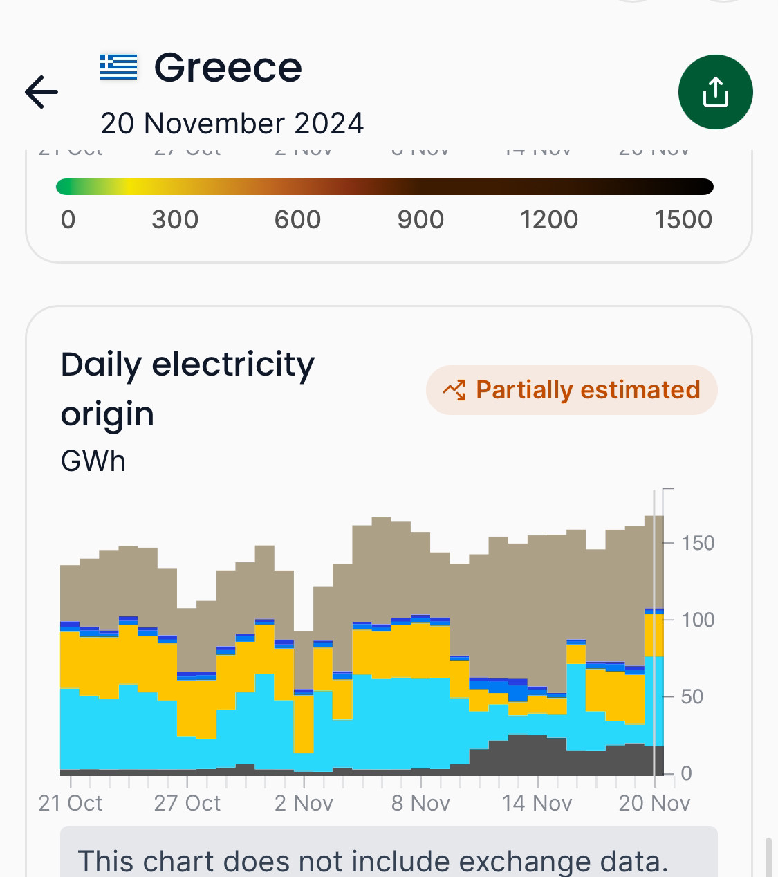Select the 27 Oct date tick label
Image resolution: width=778 pixels, height=877 pixels.
pyautogui.click(x=187, y=803)
